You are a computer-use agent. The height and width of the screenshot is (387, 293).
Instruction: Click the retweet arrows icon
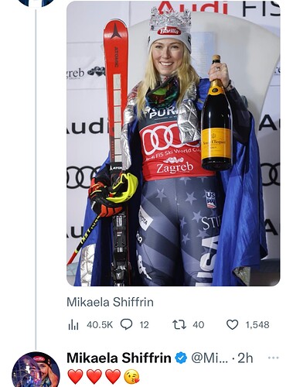[x=179, y=324]
